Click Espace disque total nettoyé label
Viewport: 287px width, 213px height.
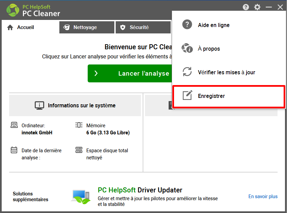click(107, 154)
